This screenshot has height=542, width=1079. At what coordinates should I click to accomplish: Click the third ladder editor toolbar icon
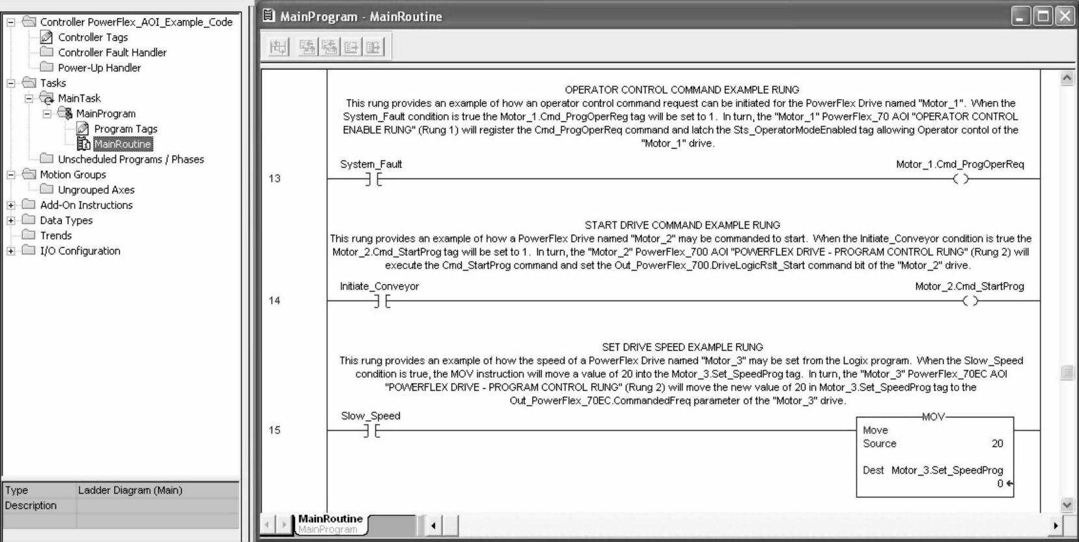pos(329,47)
